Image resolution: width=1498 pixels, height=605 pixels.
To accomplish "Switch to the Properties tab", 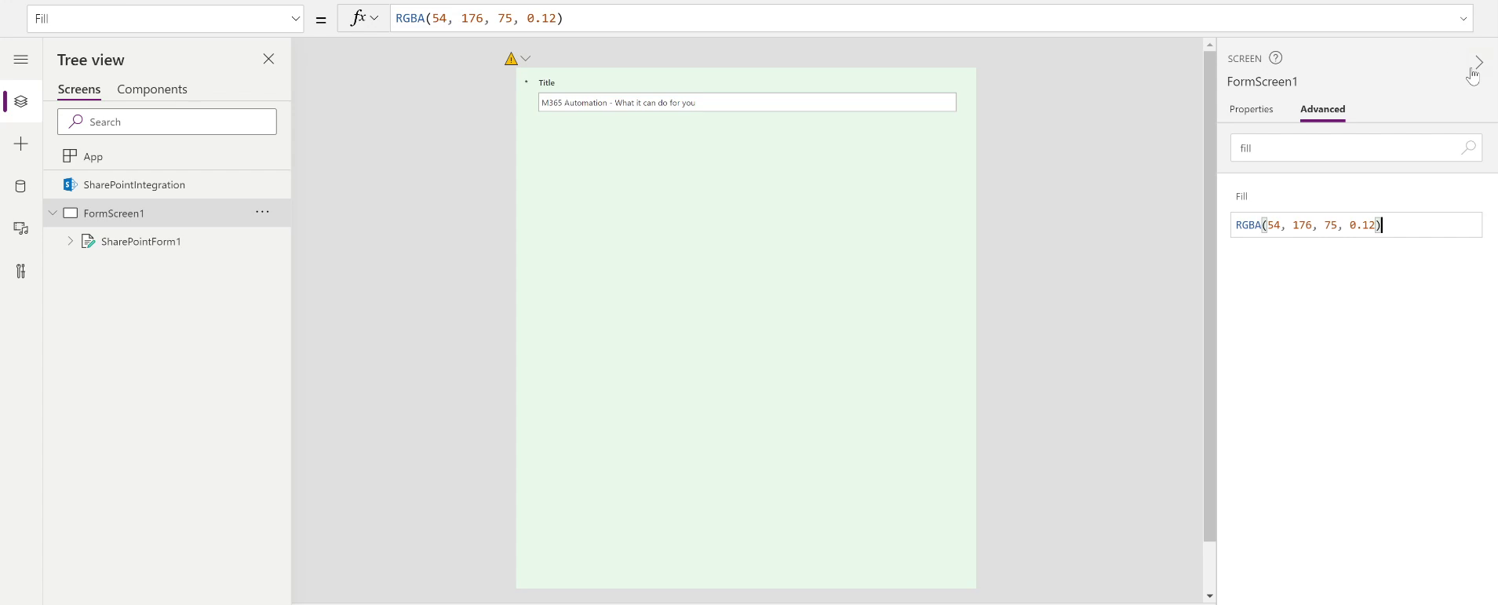I will coord(1251,109).
